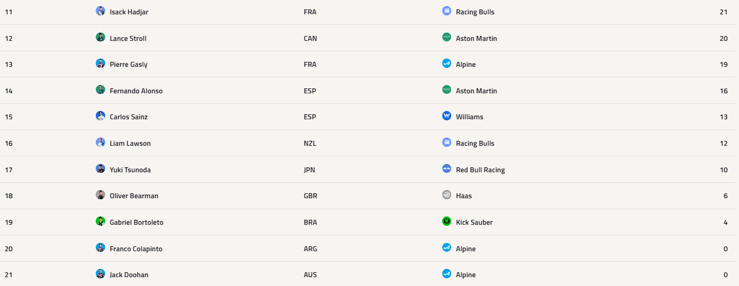
Task: Click Aston Martin logo in Fernando Alonso's row
Action: (447, 90)
